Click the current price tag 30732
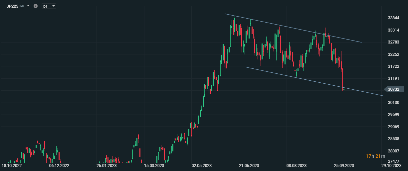This screenshot has width=408, height=171. 394,89
